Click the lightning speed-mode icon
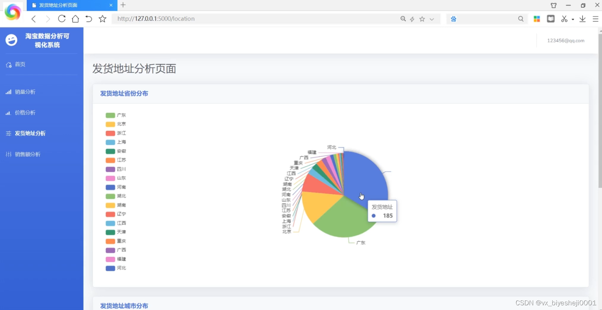This screenshot has width=602, height=310. 412,19
